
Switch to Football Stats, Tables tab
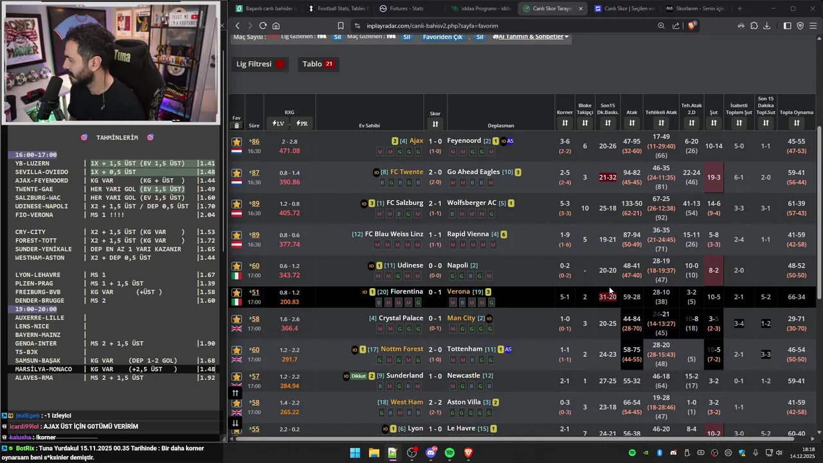click(338, 8)
